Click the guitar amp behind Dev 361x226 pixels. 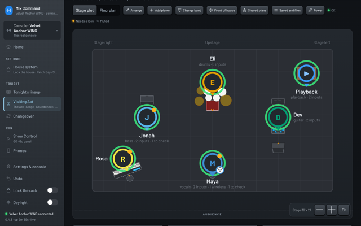point(278,101)
